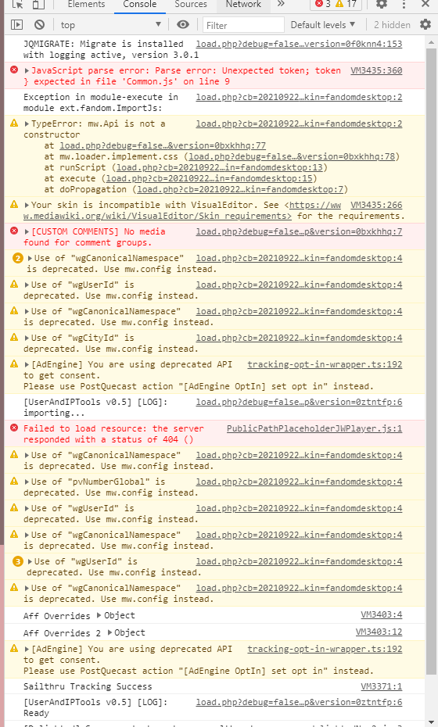
Task: Focus the console Filter field
Action: pos(243,25)
